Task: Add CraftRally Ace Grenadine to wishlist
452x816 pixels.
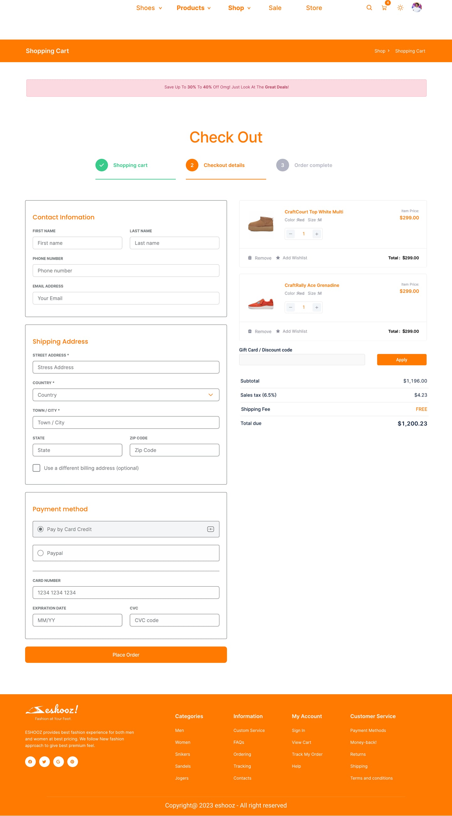Action: click(291, 331)
